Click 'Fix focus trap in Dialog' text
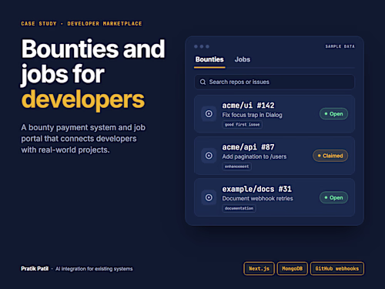385x289 pixels. tap(252, 115)
